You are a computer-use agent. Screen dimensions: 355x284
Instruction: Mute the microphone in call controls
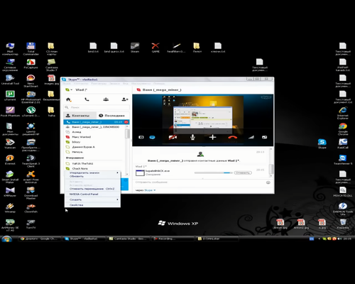pyautogui.click(x=192, y=137)
